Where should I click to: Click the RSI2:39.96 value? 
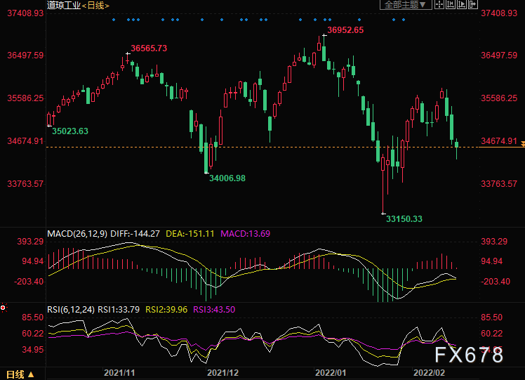[x=166, y=309]
